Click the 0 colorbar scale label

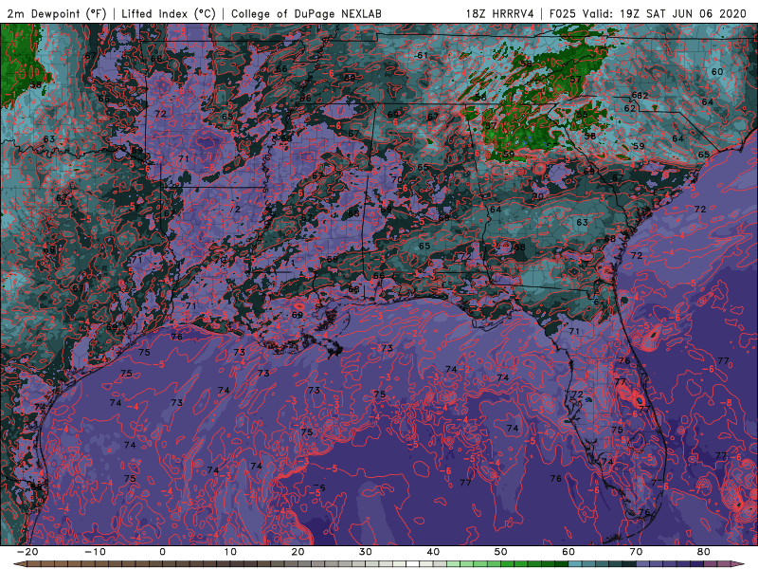[x=162, y=552]
